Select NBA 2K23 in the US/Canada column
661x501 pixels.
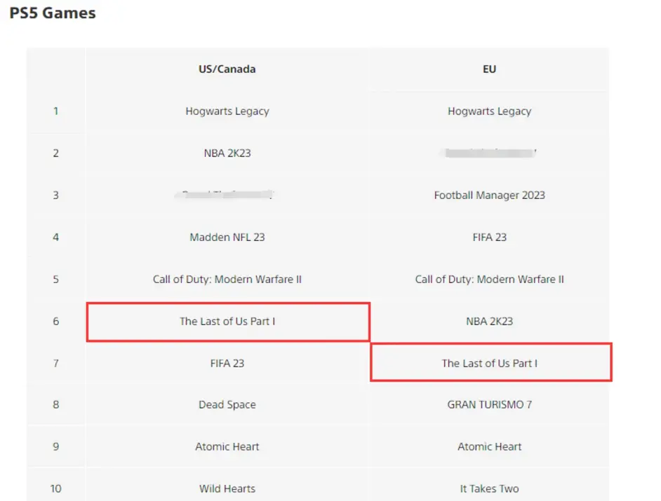227,153
